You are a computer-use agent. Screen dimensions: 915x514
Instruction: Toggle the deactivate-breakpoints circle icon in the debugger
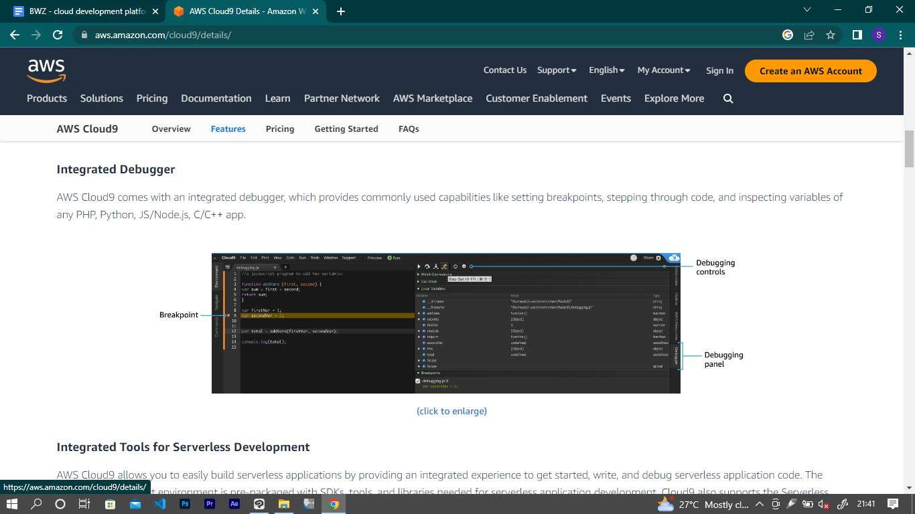[x=455, y=266]
